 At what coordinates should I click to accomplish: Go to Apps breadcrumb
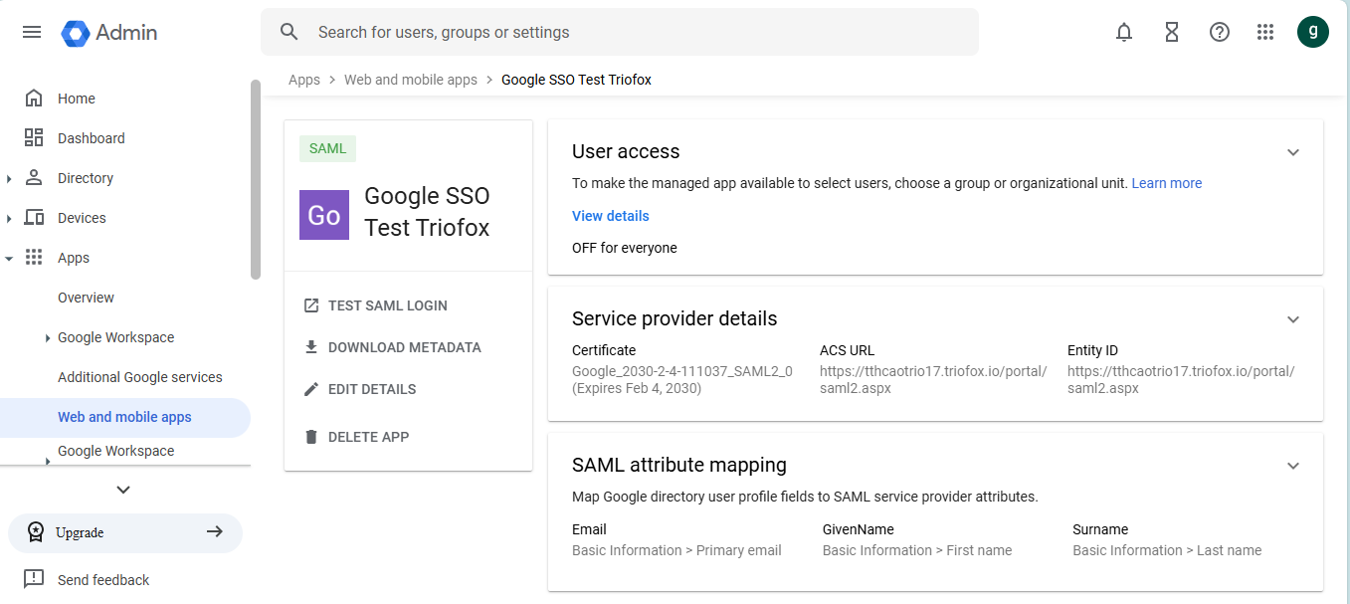tap(304, 80)
